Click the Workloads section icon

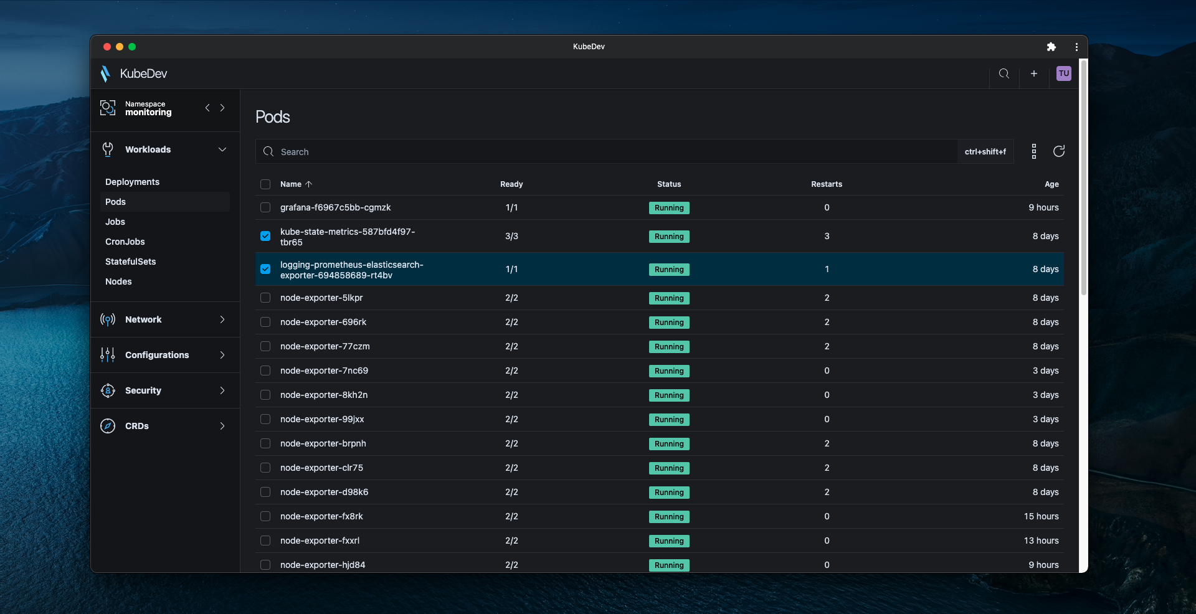click(108, 149)
